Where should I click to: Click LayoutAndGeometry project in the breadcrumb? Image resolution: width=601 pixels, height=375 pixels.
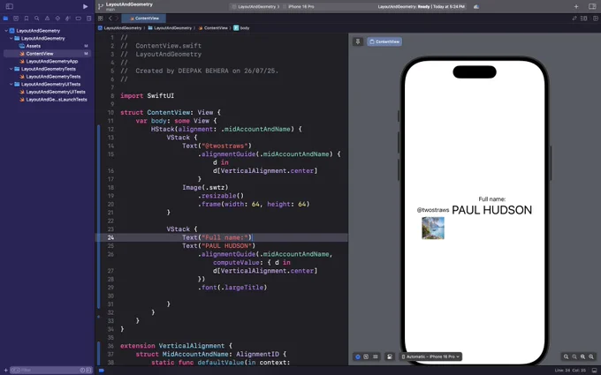tap(119, 28)
